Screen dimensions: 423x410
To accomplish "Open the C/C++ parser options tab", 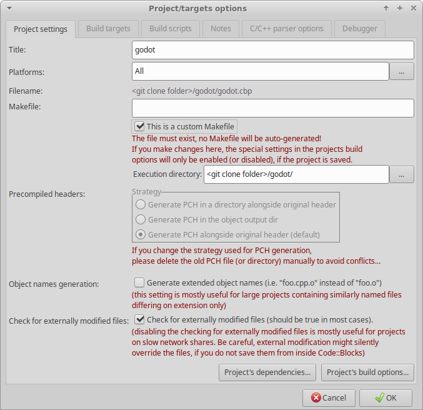I will 287,29.
